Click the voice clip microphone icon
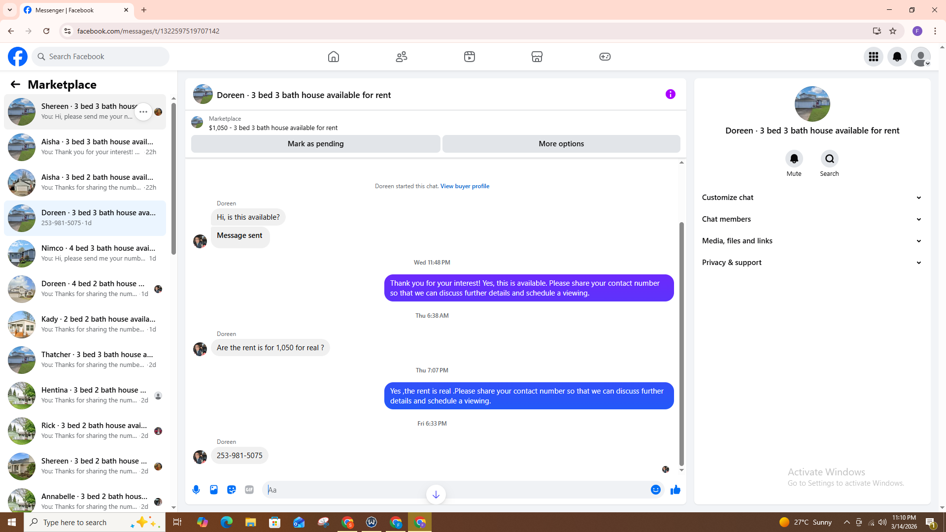This screenshot has height=532, width=946. pyautogui.click(x=196, y=490)
